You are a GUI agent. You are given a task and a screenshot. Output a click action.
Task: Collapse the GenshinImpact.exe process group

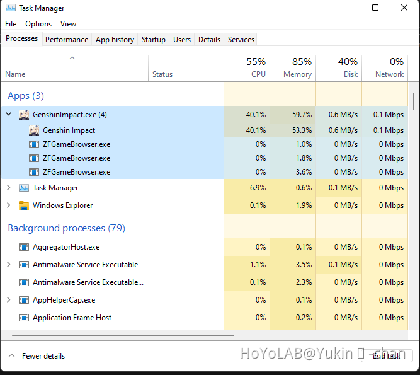9,115
